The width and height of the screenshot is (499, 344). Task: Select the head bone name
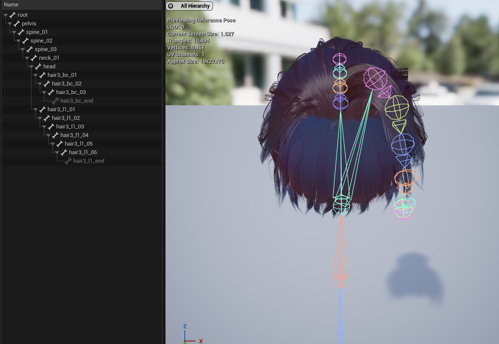[x=49, y=67]
